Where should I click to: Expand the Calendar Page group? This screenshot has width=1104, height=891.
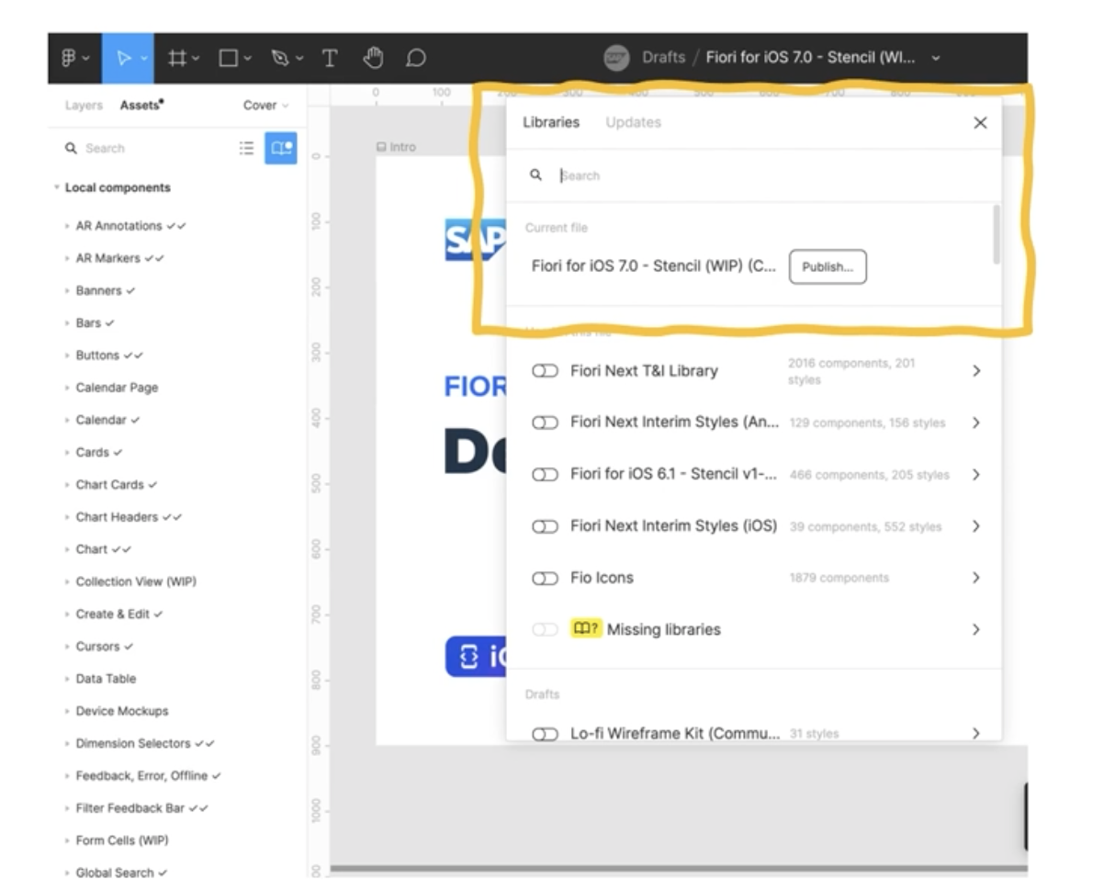click(68, 388)
